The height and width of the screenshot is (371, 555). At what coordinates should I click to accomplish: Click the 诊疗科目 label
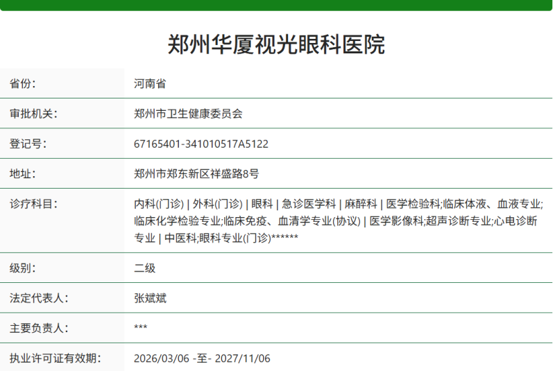click(33, 204)
